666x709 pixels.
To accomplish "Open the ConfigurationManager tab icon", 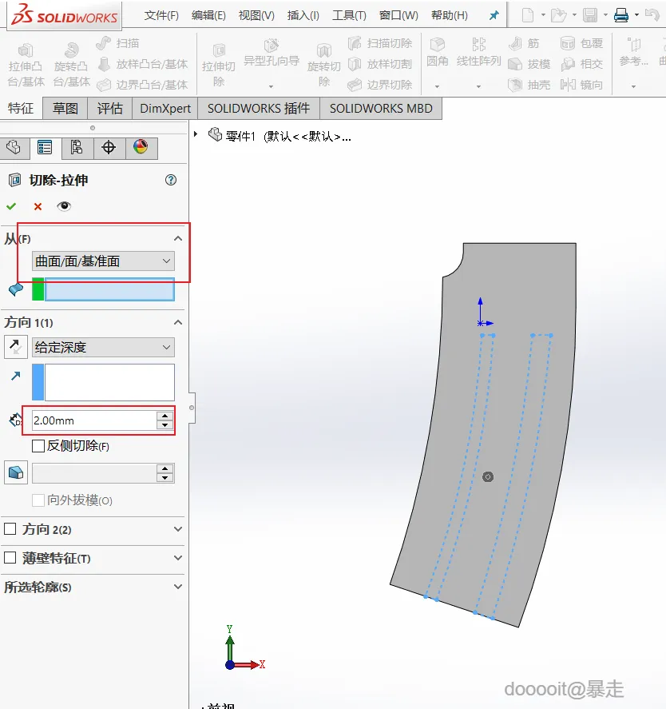I will 77,148.
